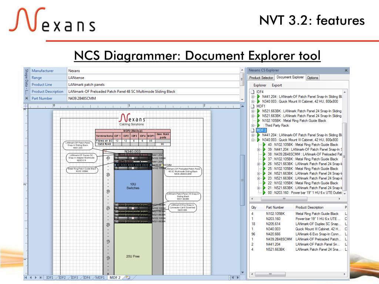Expand Third Party Rack tree node
The width and height of the screenshot is (379, 284).
(x=253, y=125)
